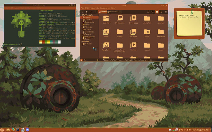The height and width of the screenshot is (132, 212).
Task: Select Pictures in the sidebar
Action: [x=89, y=27]
